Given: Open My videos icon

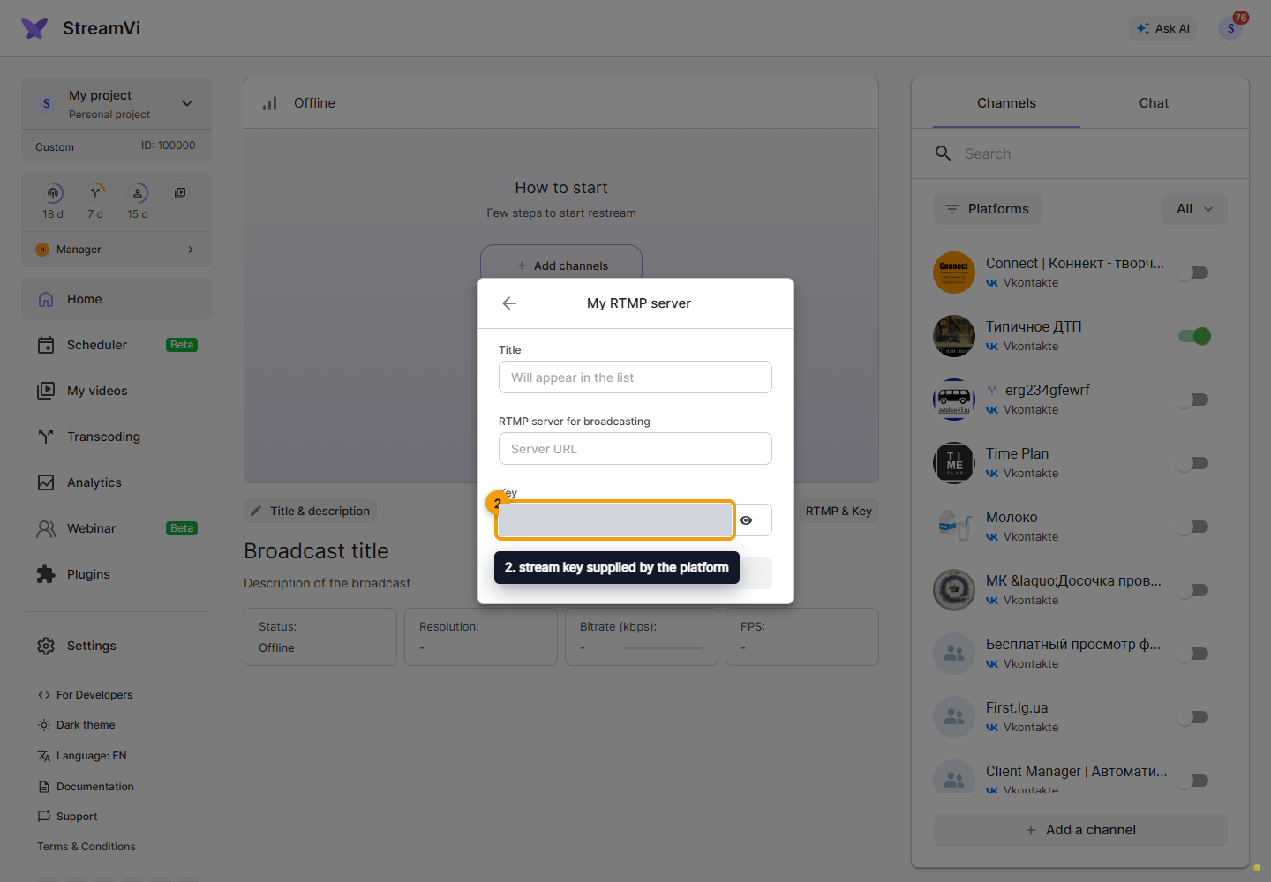Looking at the screenshot, I should pos(46,391).
